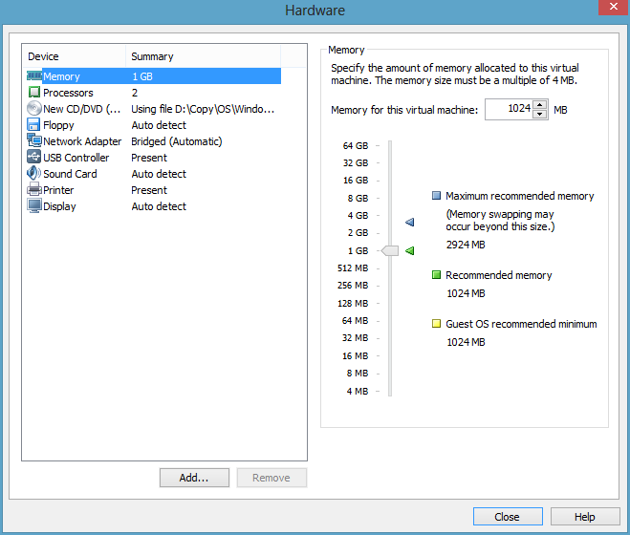Click the blue maximum recommended memory marker
630x535 pixels.
(410, 223)
